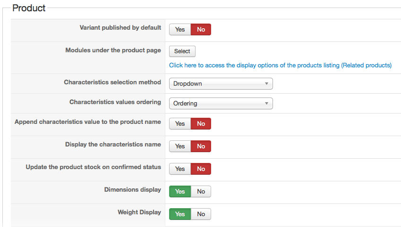Screen dimensions: 401x227
Task: Turn on Update product stock on confirmed status
Action: point(180,169)
